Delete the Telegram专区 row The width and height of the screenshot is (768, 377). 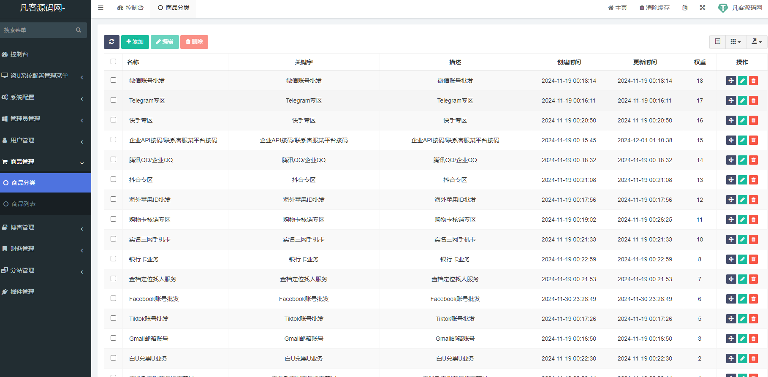(753, 100)
